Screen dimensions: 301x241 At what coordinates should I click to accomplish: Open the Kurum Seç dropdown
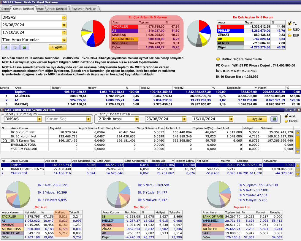88,119
